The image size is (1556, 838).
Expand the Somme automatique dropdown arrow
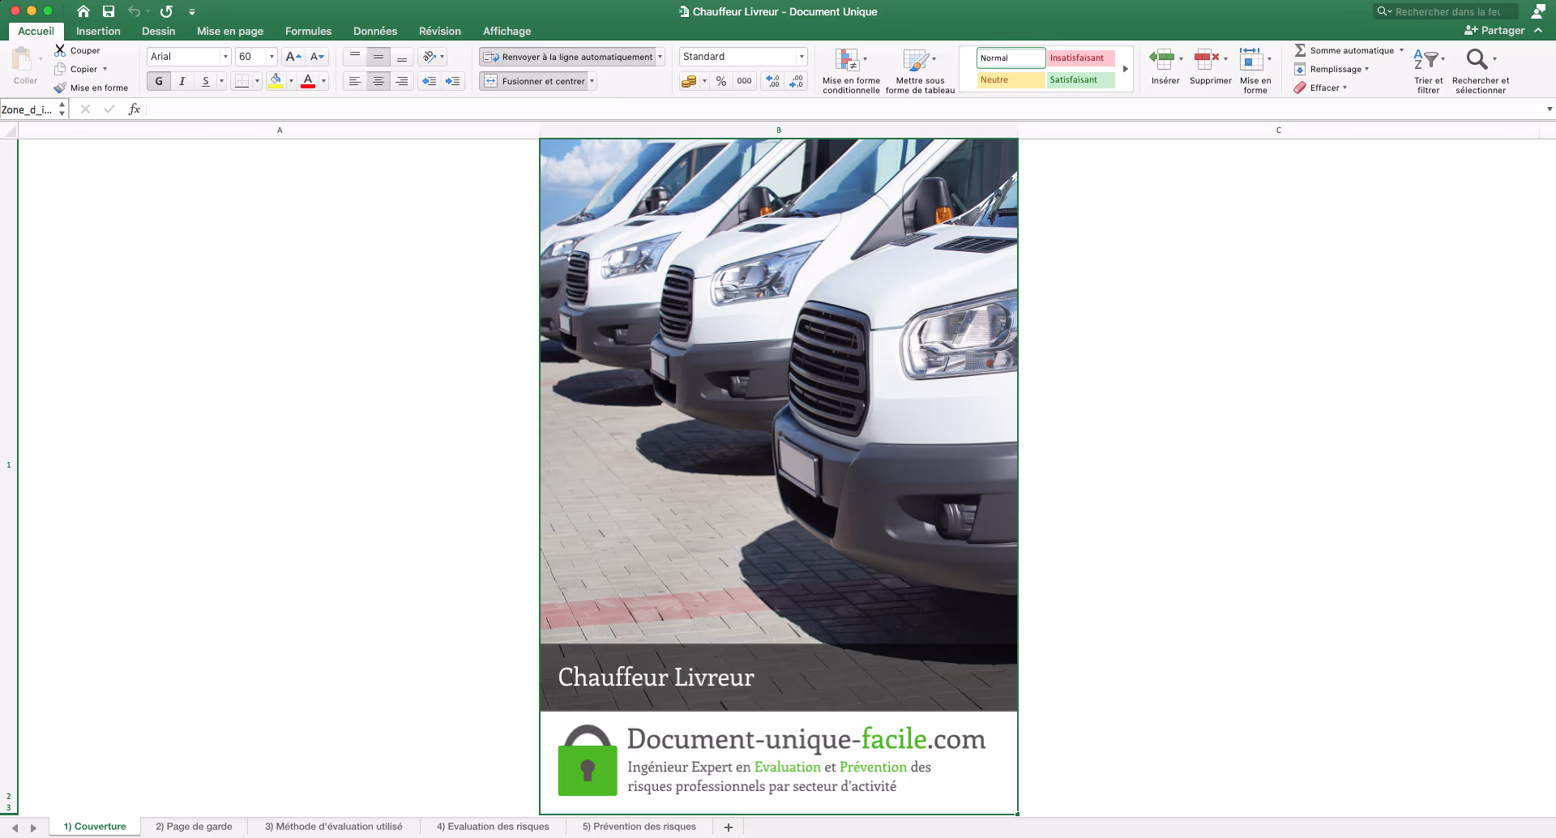[x=1401, y=50]
